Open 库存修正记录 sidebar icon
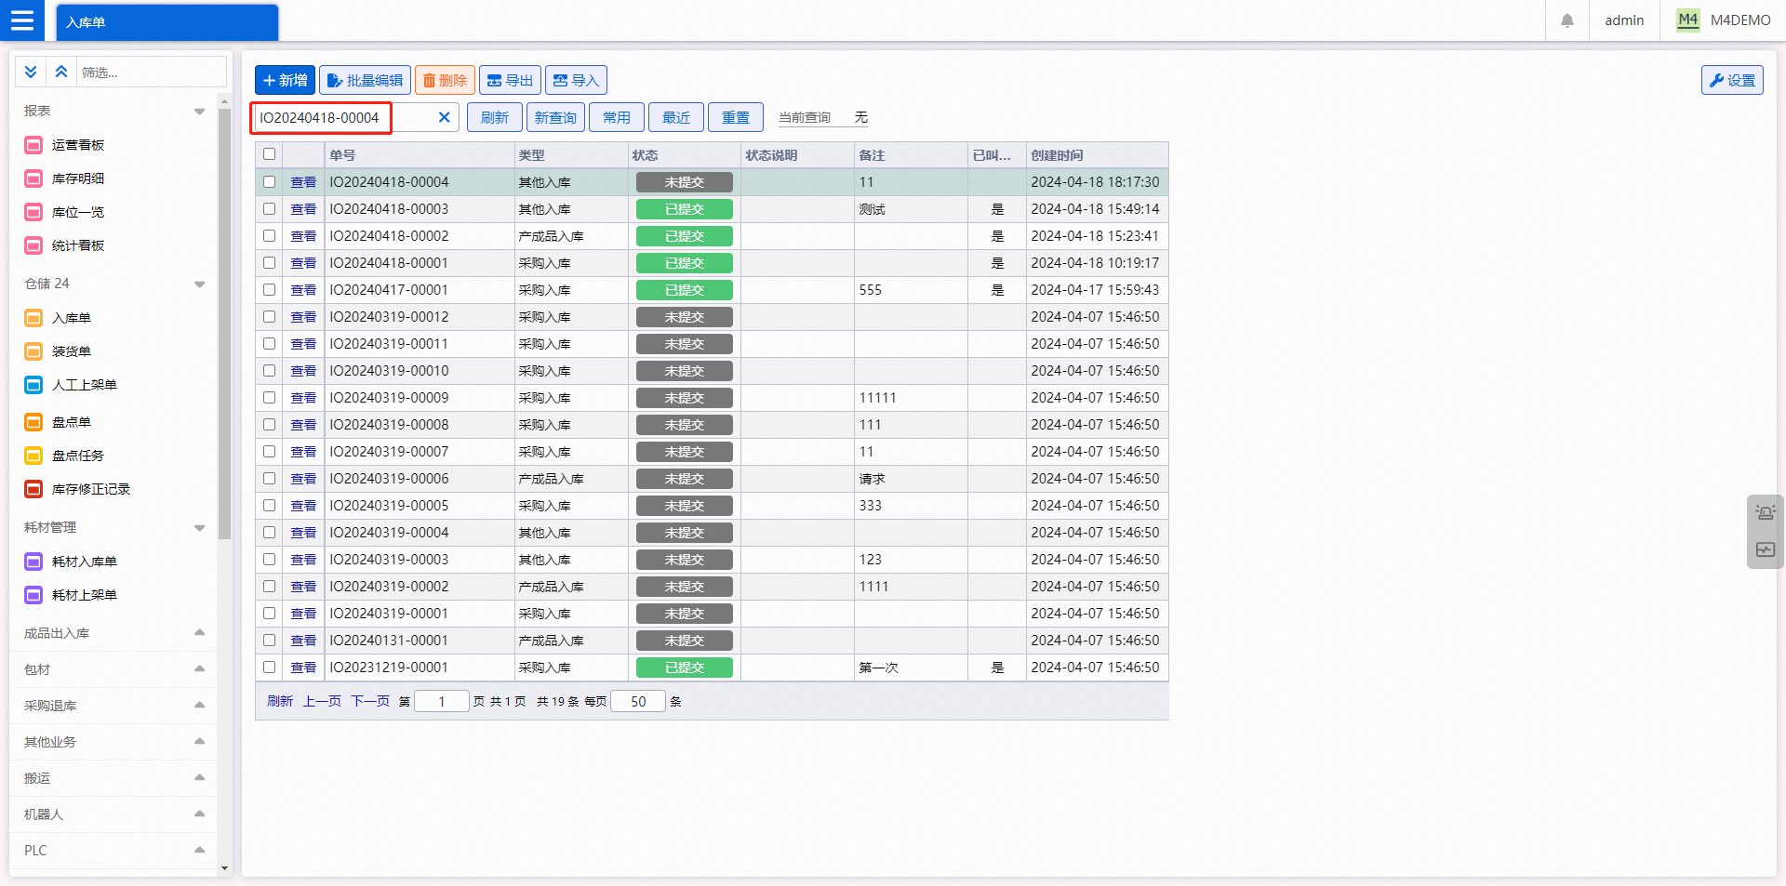This screenshot has width=1786, height=886. click(33, 489)
